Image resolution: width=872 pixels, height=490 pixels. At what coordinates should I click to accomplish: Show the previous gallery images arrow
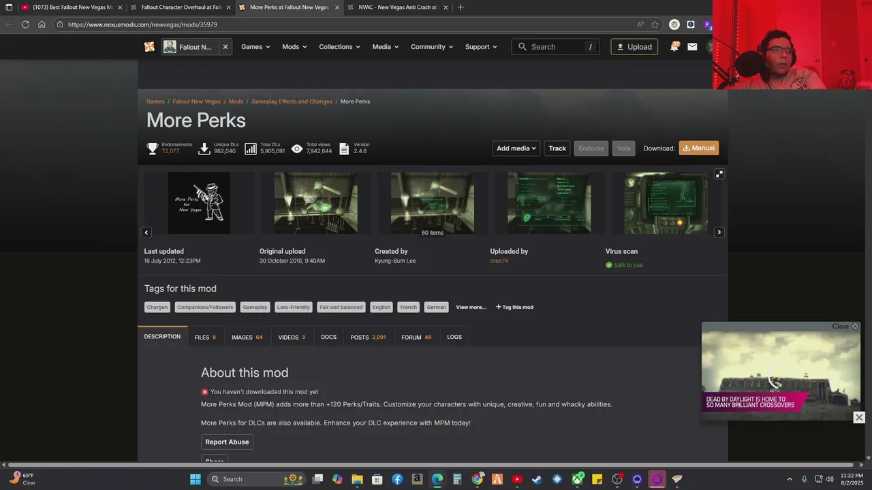[x=146, y=233]
